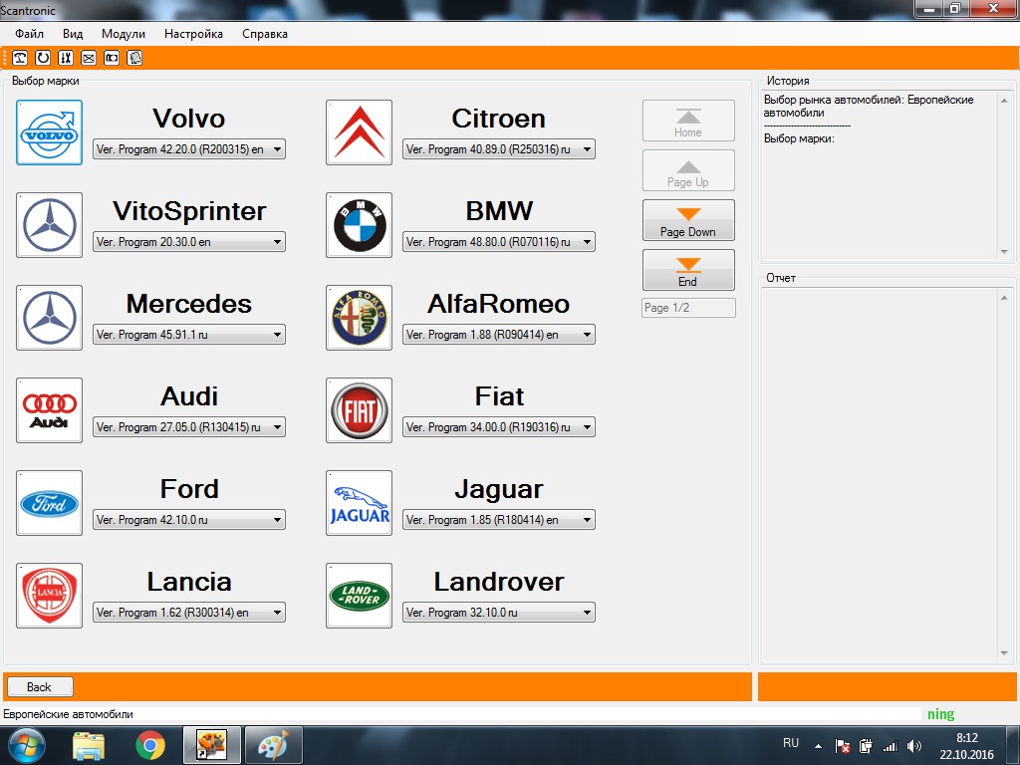The height and width of the screenshot is (765, 1020).
Task: Open the Jaguar version dropdown
Action: pos(498,520)
